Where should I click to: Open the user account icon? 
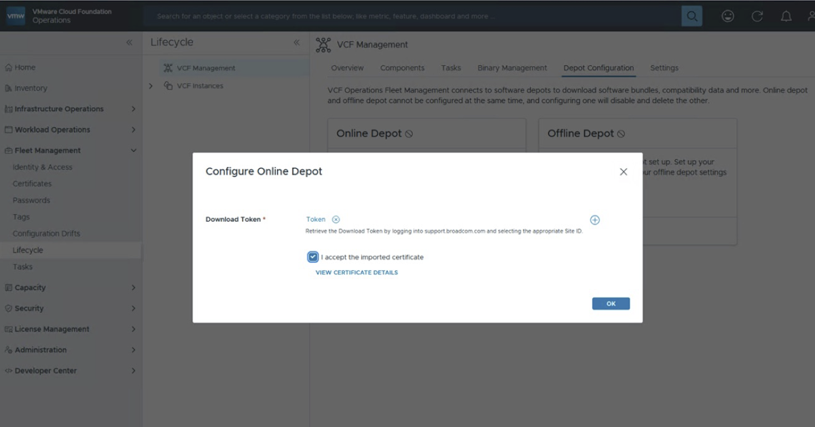coord(812,16)
